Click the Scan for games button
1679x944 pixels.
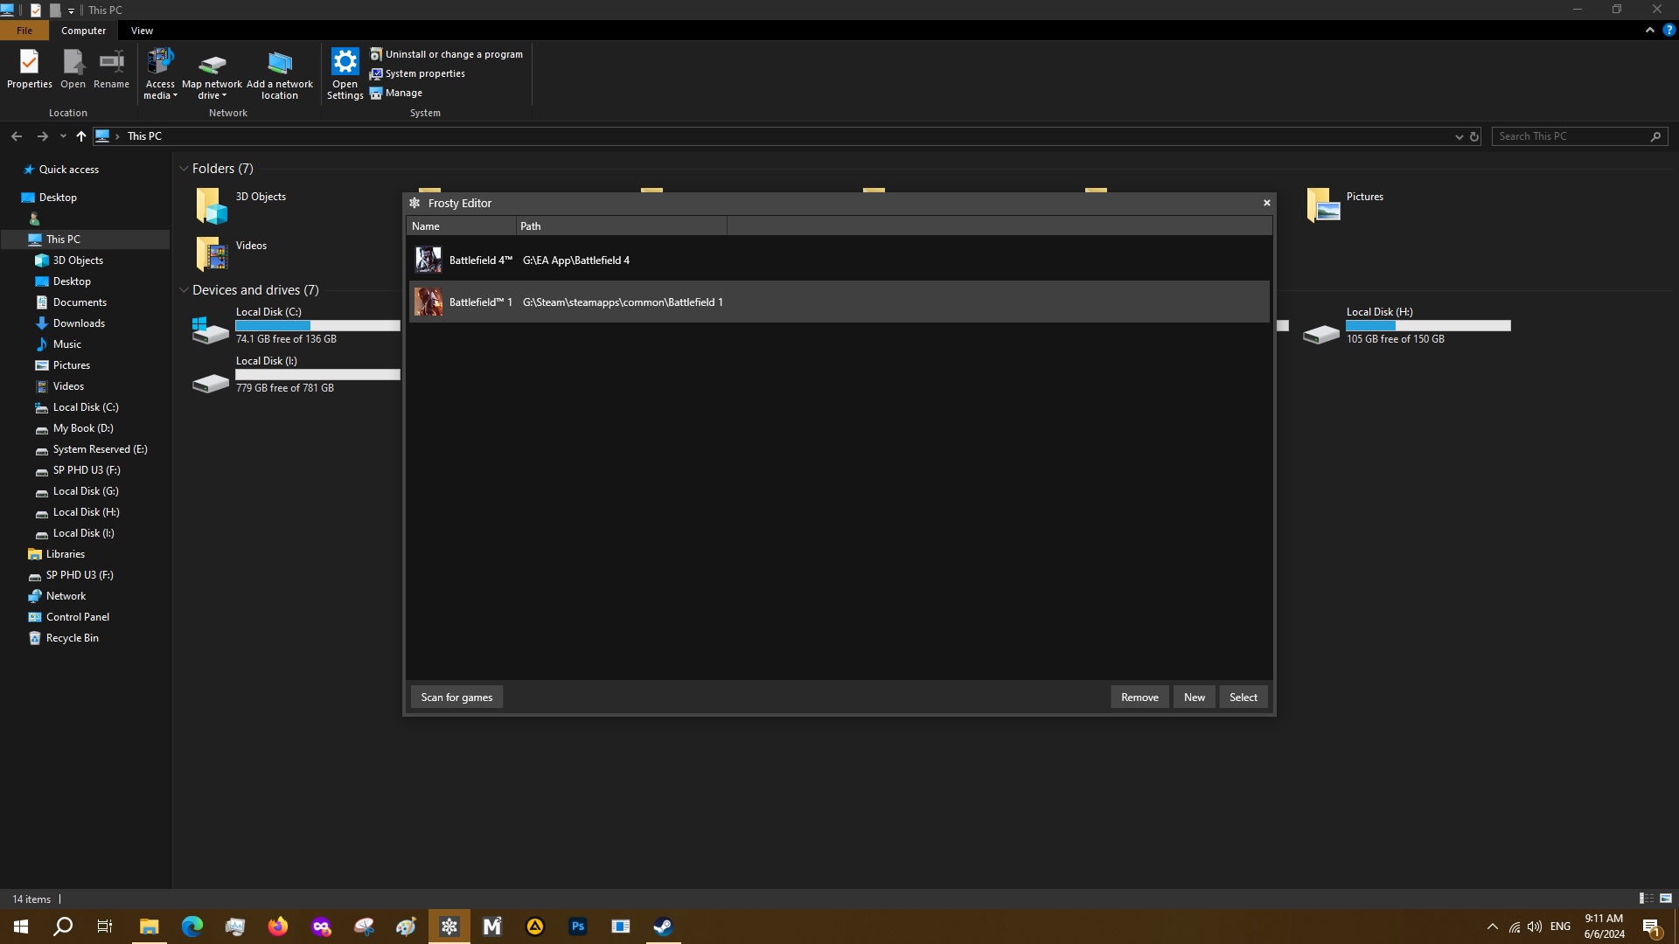point(456,697)
